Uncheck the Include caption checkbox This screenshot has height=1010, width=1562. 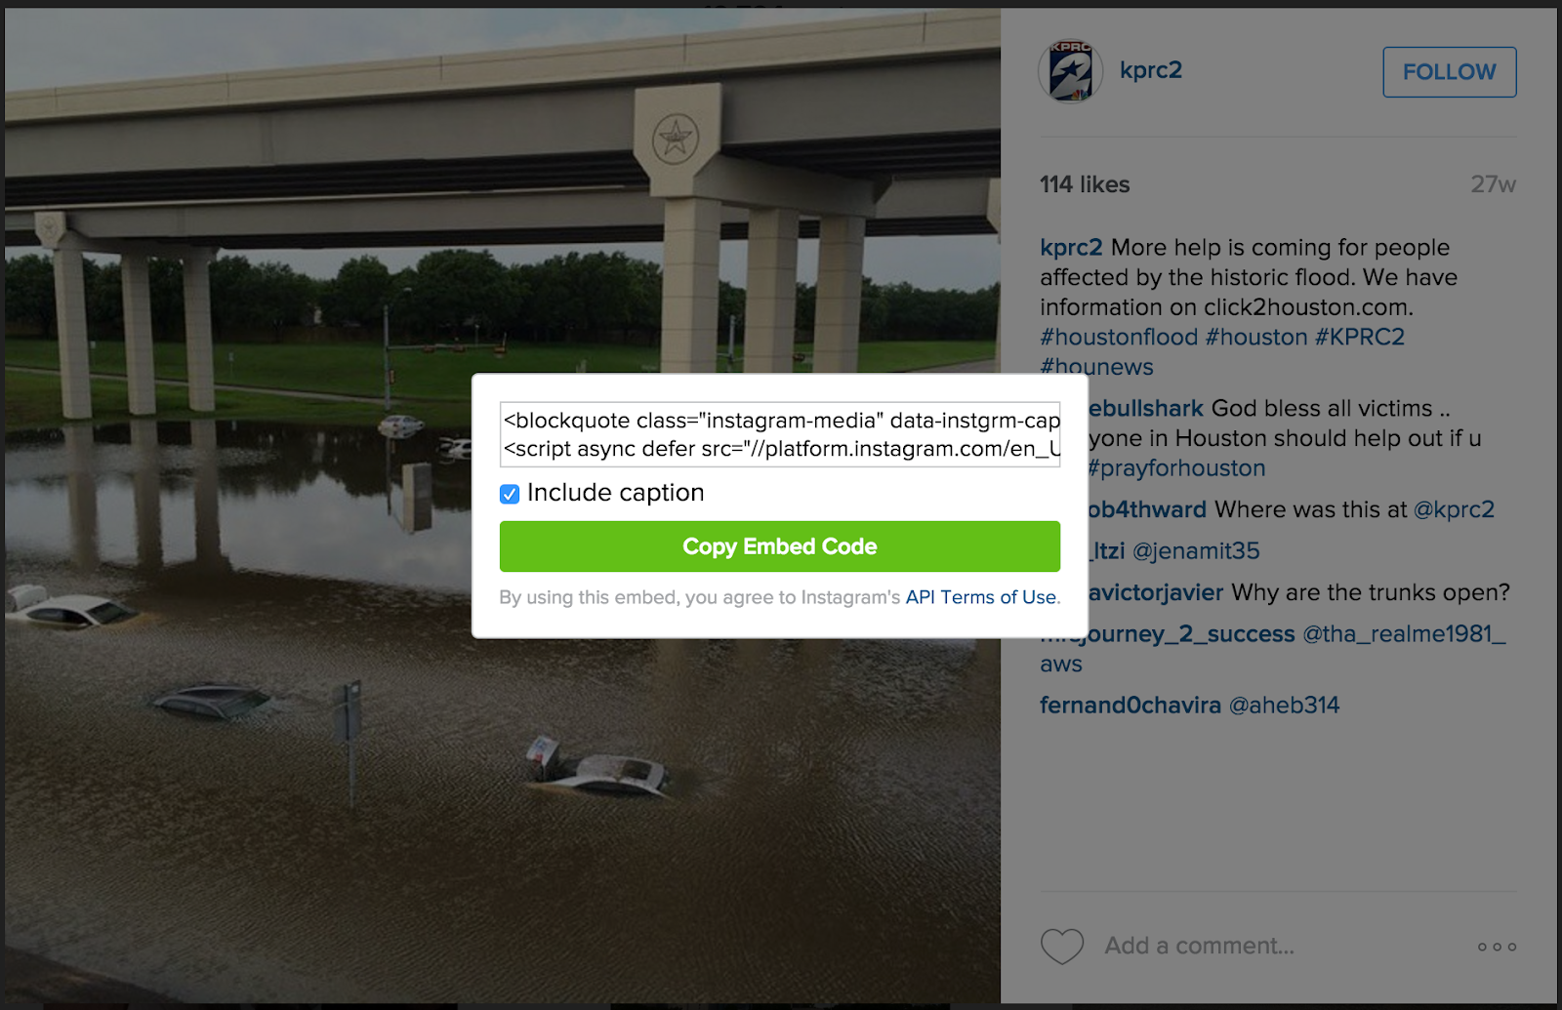point(510,494)
